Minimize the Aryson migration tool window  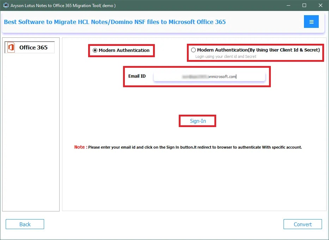[x=288, y=5]
